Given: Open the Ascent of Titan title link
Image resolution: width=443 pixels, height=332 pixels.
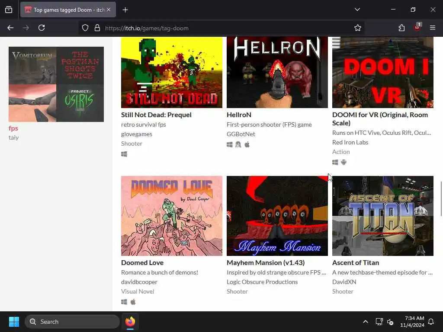Looking at the screenshot, I should (x=356, y=262).
